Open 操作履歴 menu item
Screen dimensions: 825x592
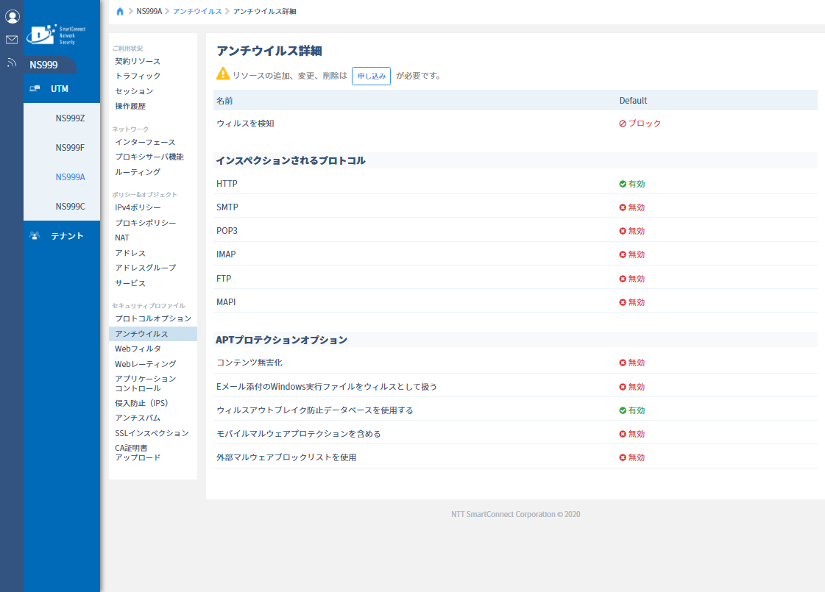pos(130,106)
